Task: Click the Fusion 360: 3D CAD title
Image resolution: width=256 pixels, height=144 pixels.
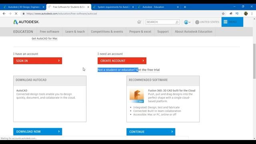Action: 172,90
